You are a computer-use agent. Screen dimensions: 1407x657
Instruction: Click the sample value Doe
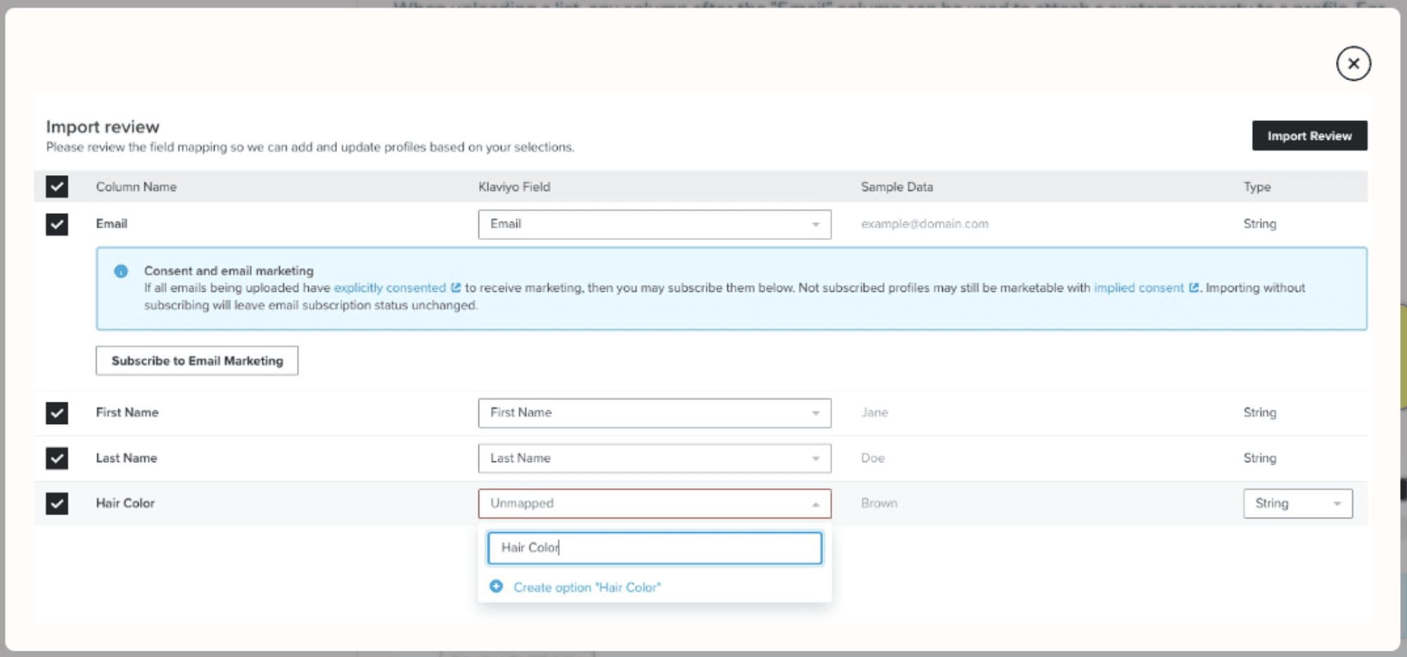point(872,458)
